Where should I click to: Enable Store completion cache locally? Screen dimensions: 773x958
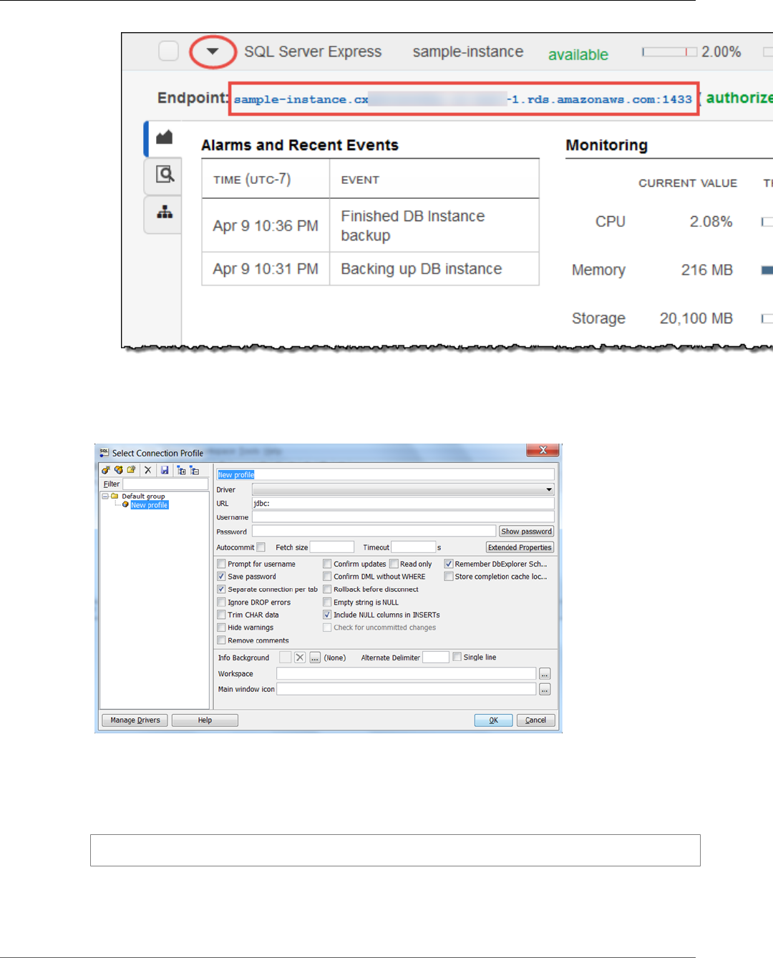(x=449, y=577)
